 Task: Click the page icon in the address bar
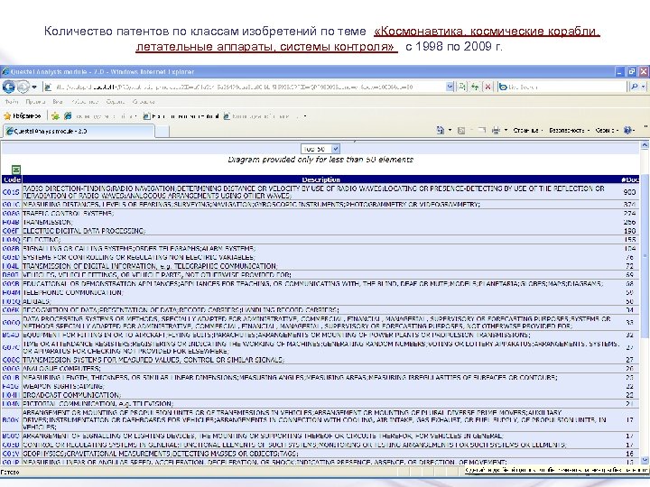tap(48, 87)
